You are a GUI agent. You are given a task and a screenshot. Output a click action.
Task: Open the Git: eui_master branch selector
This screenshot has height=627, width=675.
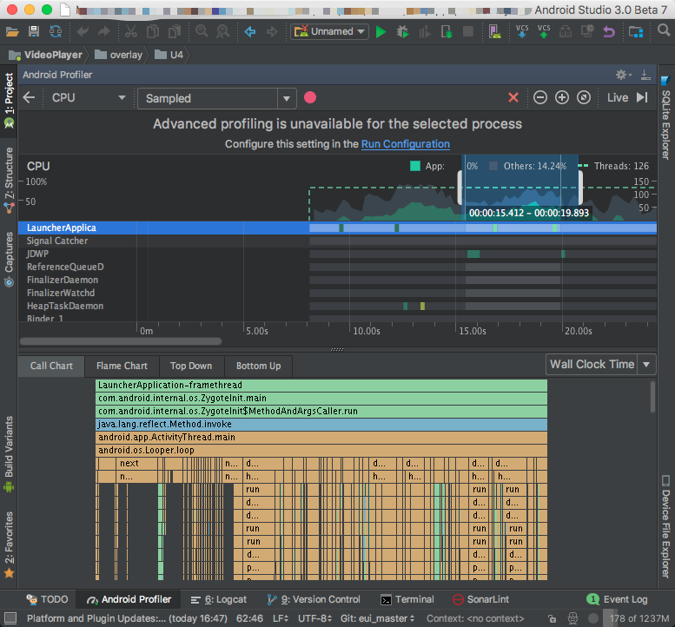378,618
